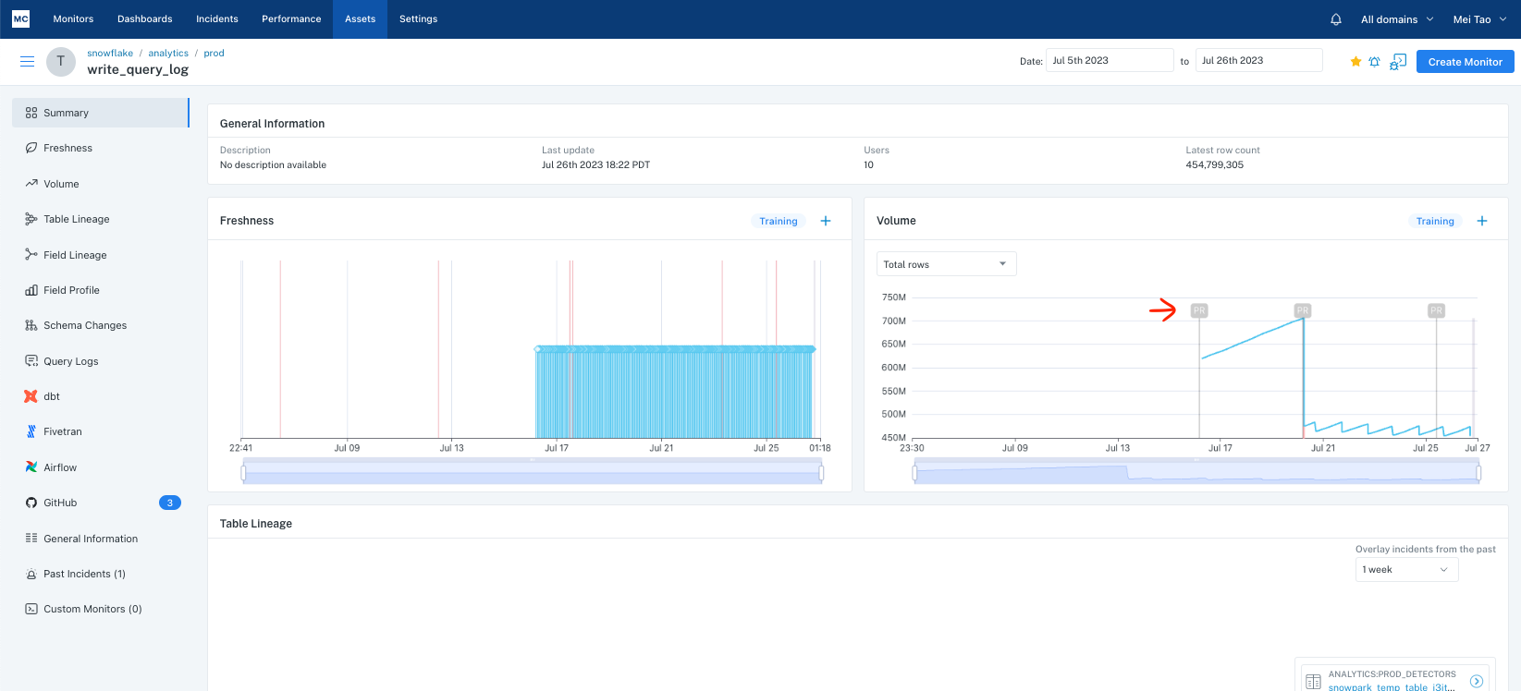The height and width of the screenshot is (691, 1521).
Task: Toggle the yellow favorite star
Action: [x=1355, y=62]
